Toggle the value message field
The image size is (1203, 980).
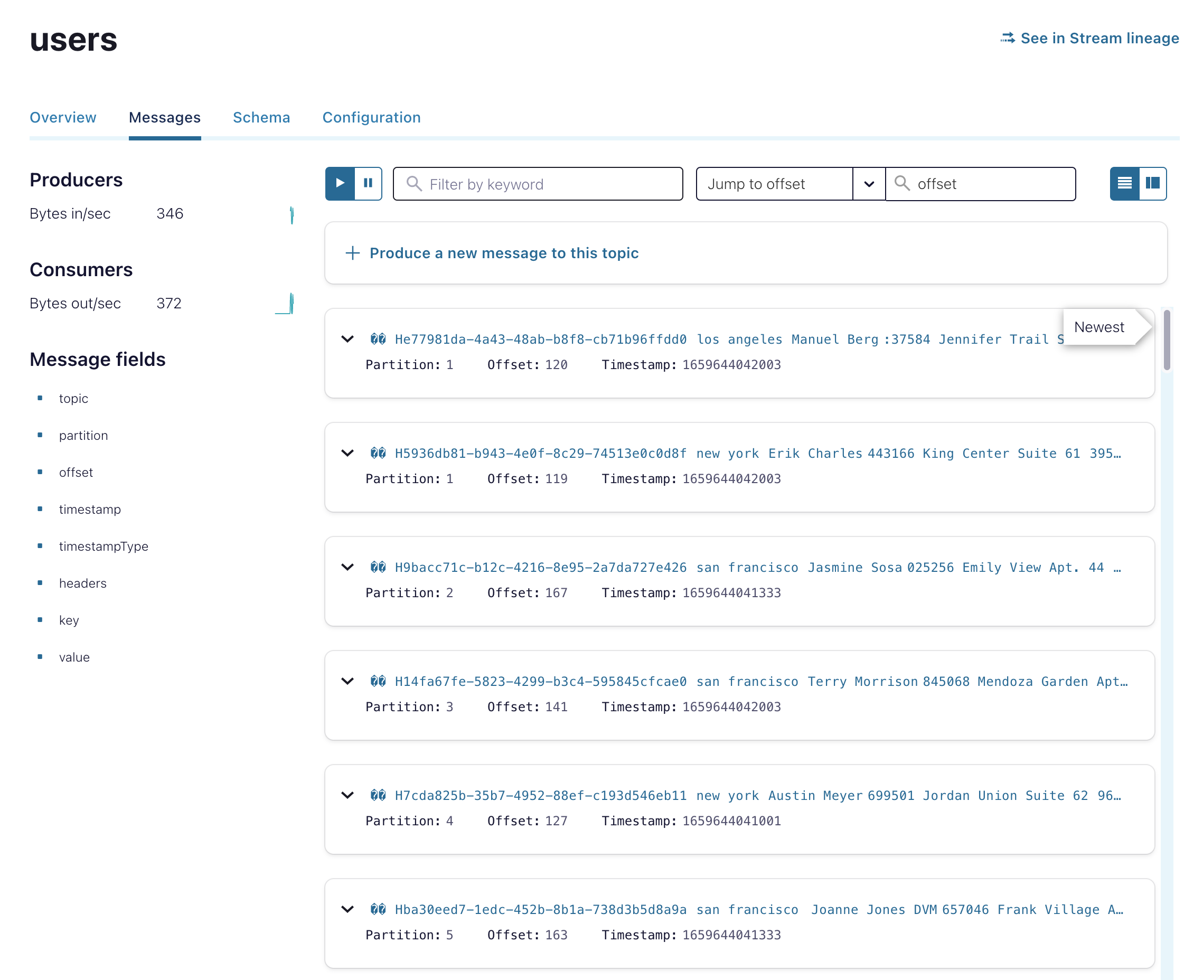[x=74, y=656]
